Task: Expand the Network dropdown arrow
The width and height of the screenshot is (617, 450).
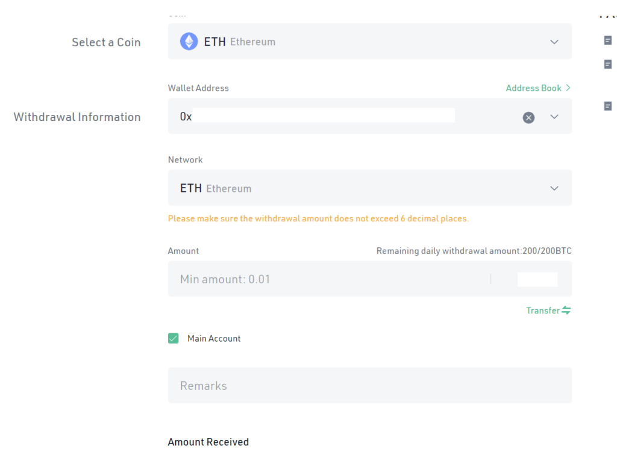Action: pos(554,188)
